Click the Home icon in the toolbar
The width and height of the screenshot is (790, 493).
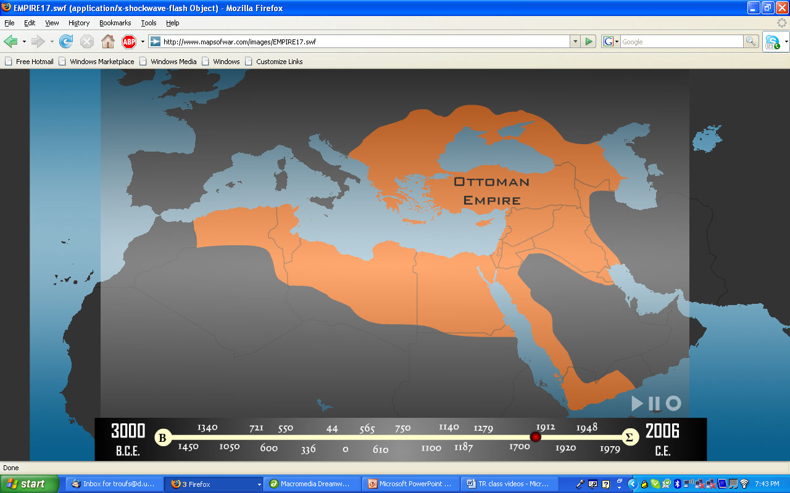(x=108, y=42)
